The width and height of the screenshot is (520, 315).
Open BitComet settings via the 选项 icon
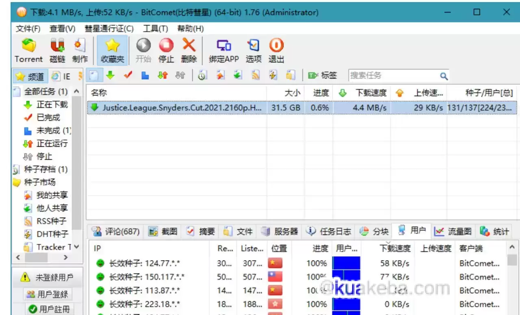coord(253,50)
